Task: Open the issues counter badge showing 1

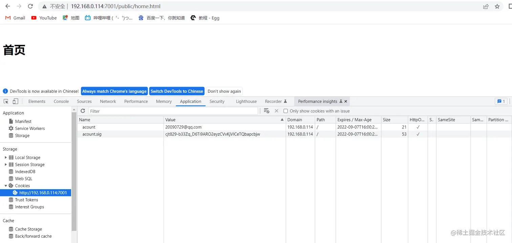Action: pyautogui.click(x=500, y=101)
